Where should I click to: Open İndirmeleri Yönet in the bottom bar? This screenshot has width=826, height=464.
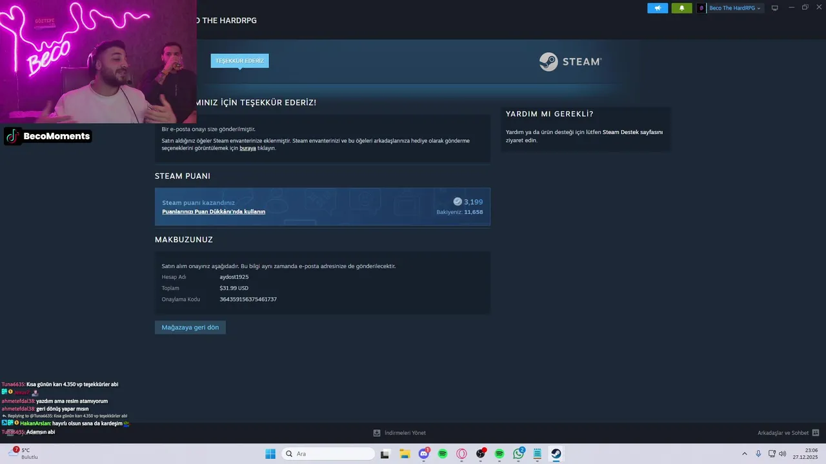(x=405, y=433)
